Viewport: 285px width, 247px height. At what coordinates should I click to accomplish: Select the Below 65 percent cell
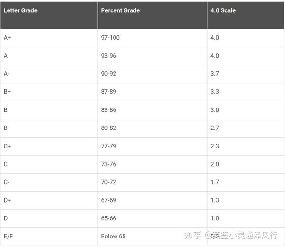click(x=113, y=237)
